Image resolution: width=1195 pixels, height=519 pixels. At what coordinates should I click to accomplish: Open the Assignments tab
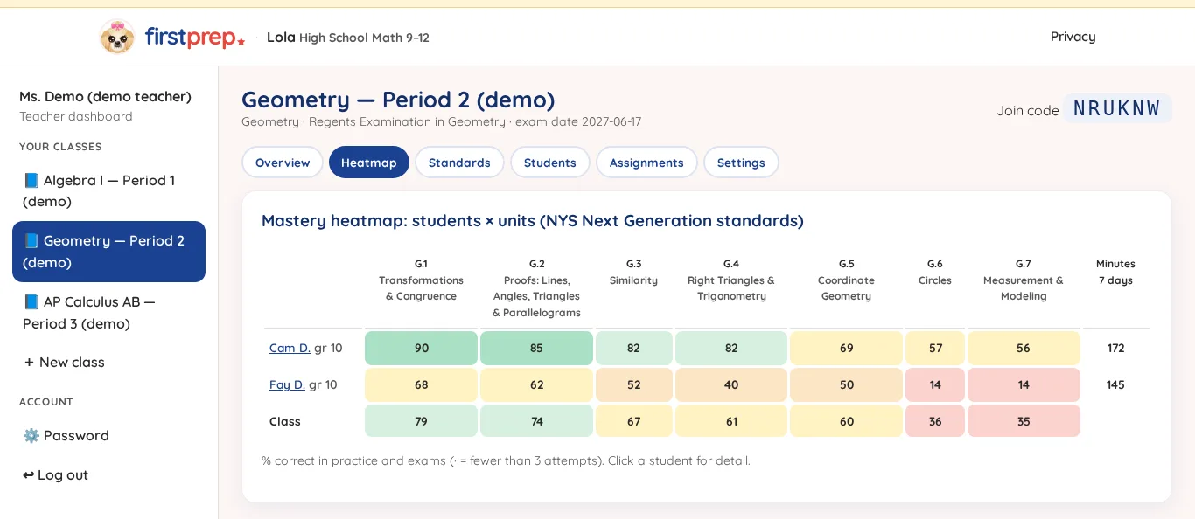point(646,163)
